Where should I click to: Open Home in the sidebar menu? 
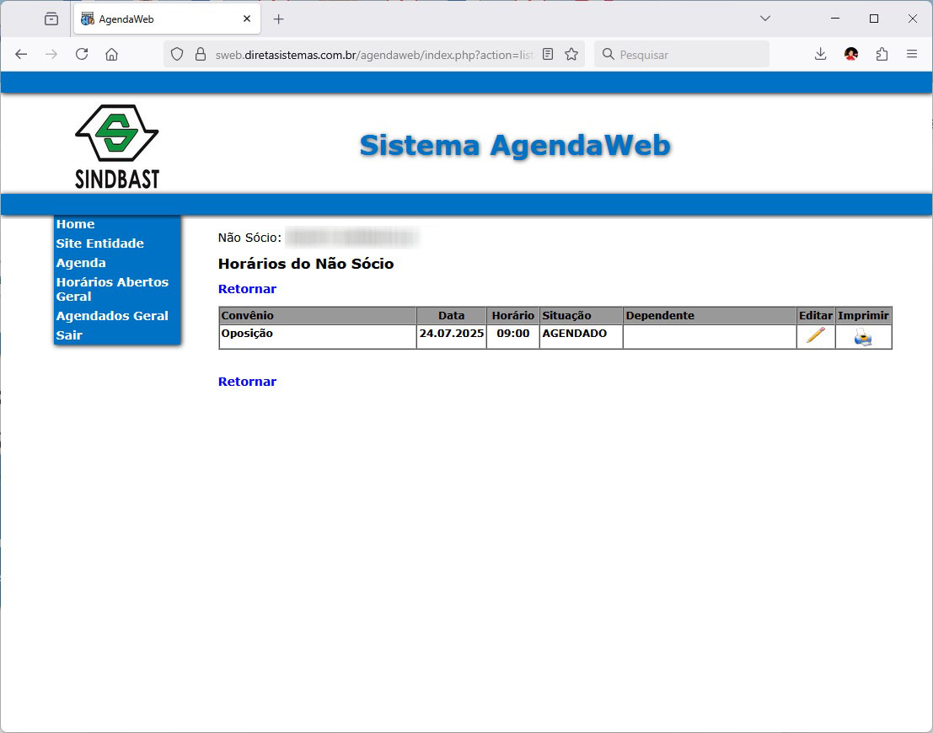click(75, 224)
